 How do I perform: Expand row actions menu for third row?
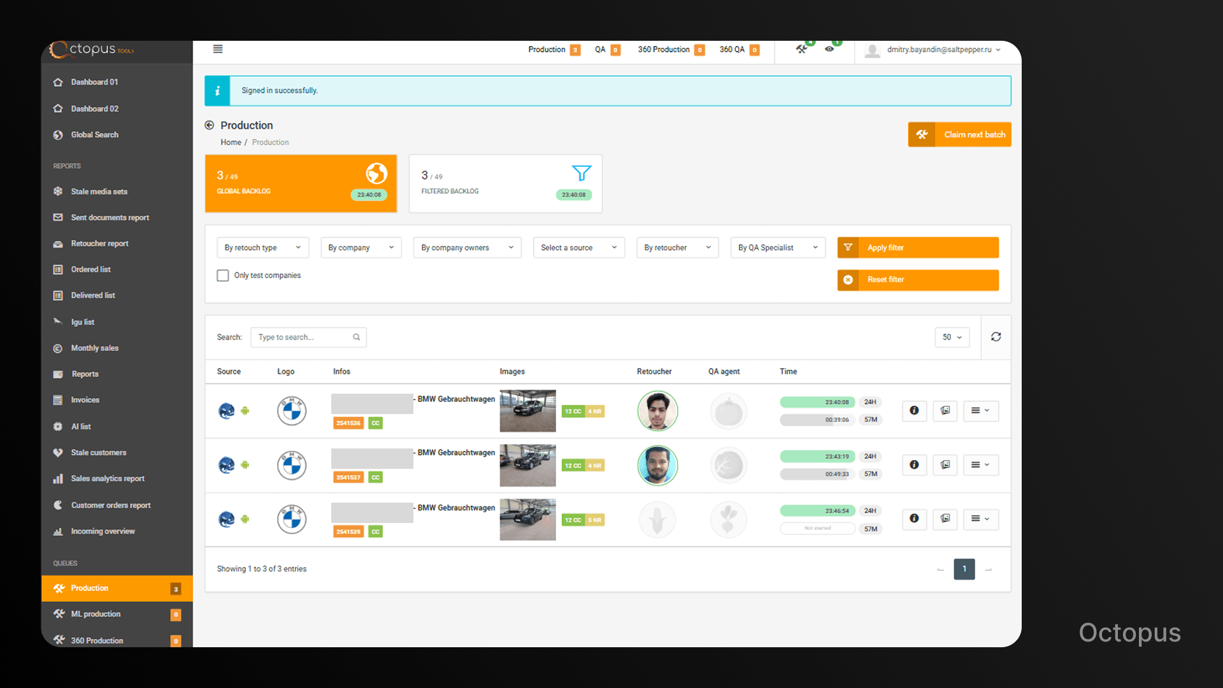pyautogui.click(x=980, y=519)
